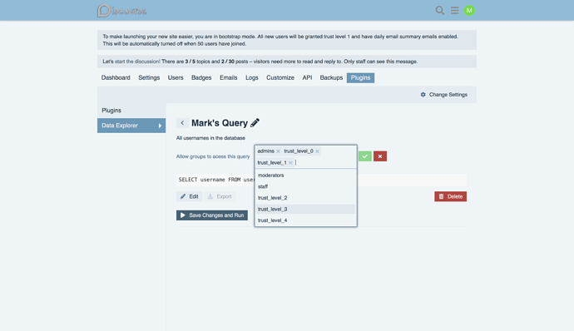Click the Export button
Image resolution: width=574 pixels, height=331 pixels.
(220, 196)
